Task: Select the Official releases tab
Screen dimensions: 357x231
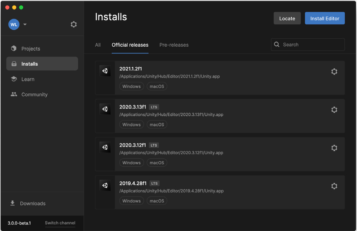Action: click(130, 45)
